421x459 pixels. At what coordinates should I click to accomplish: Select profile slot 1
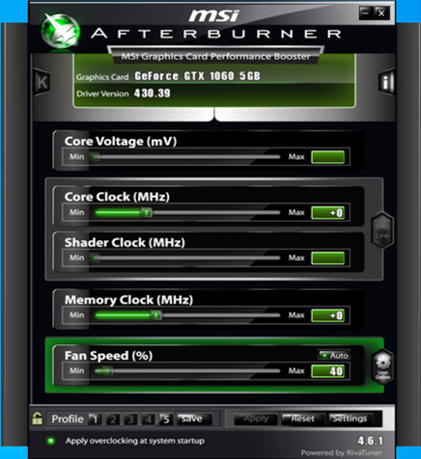[95, 419]
